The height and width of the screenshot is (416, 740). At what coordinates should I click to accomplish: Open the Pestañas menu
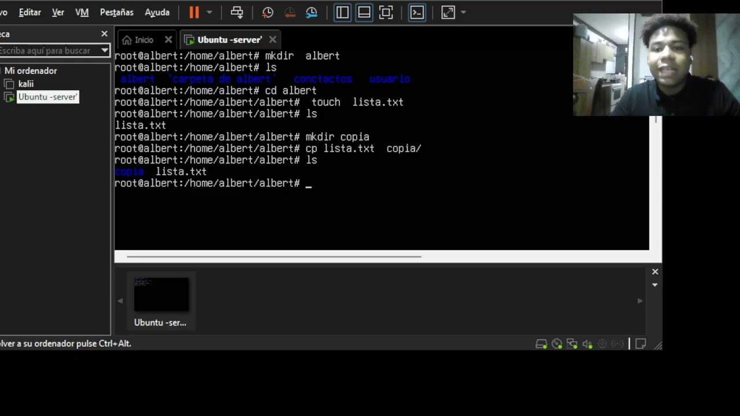click(117, 12)
